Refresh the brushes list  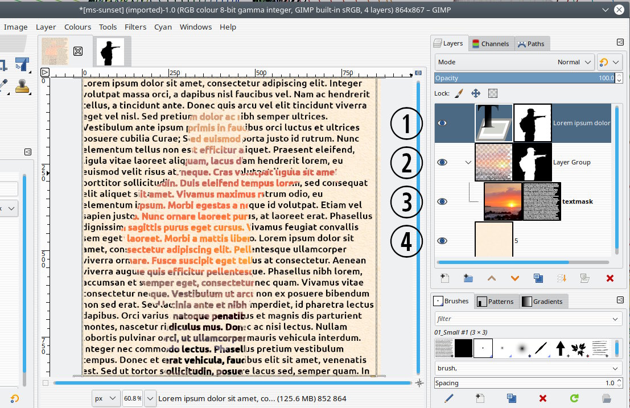pos(574,398)
